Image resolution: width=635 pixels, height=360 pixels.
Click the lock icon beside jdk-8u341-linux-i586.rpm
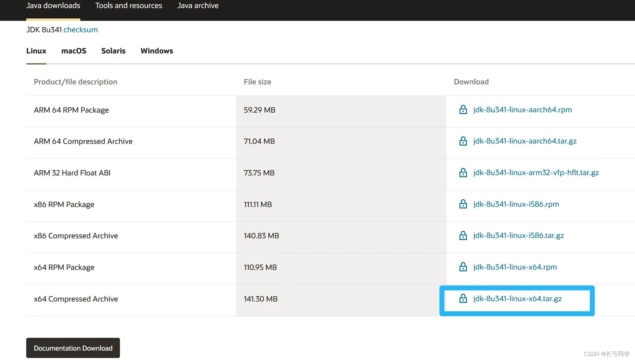(463, 204)
